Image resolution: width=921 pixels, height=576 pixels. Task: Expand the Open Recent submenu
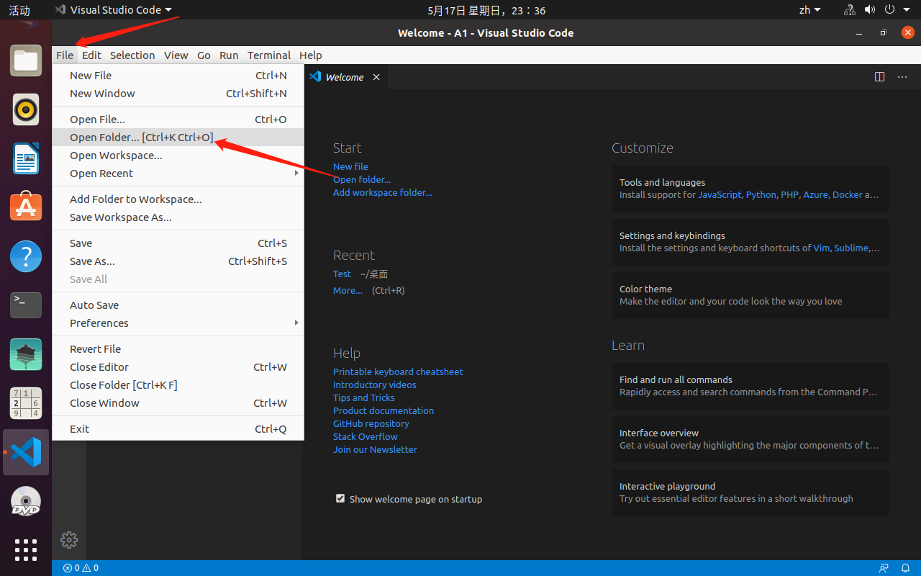pyautogui.click(x=178, y=174)
